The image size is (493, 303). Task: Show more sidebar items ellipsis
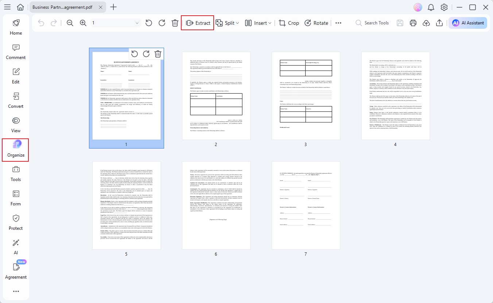click(x=16, y=291)
